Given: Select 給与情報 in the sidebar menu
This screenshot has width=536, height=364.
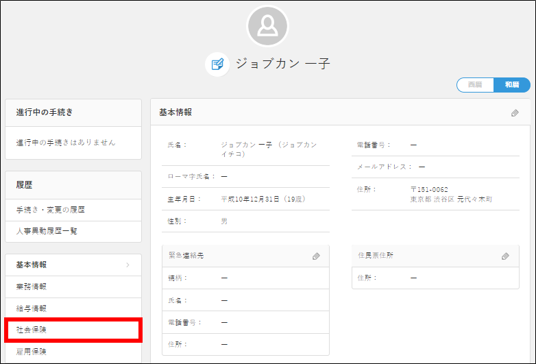Looking at the screenshot, I should pos(32,308).
